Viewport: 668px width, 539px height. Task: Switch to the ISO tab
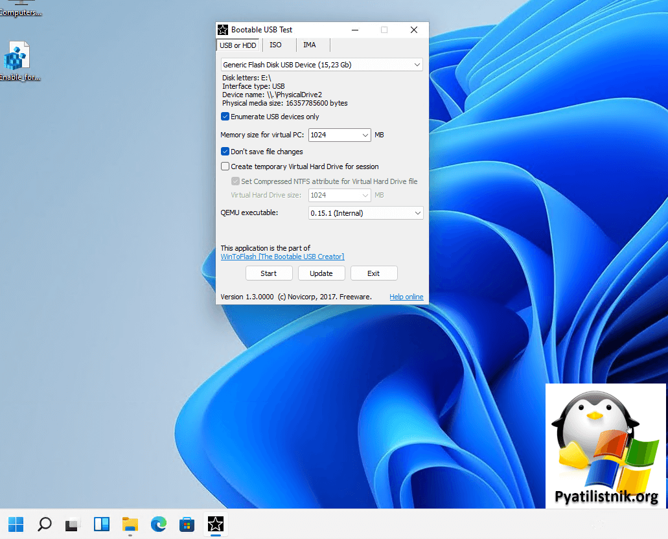pyautogui.click(x=275, y=45)
